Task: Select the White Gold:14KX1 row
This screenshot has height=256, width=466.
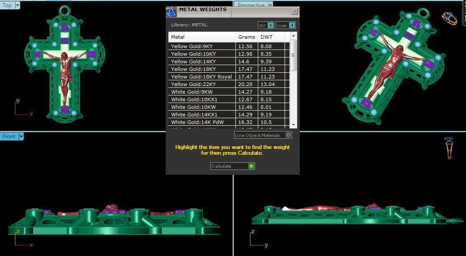Action: (x=229, y=115)
